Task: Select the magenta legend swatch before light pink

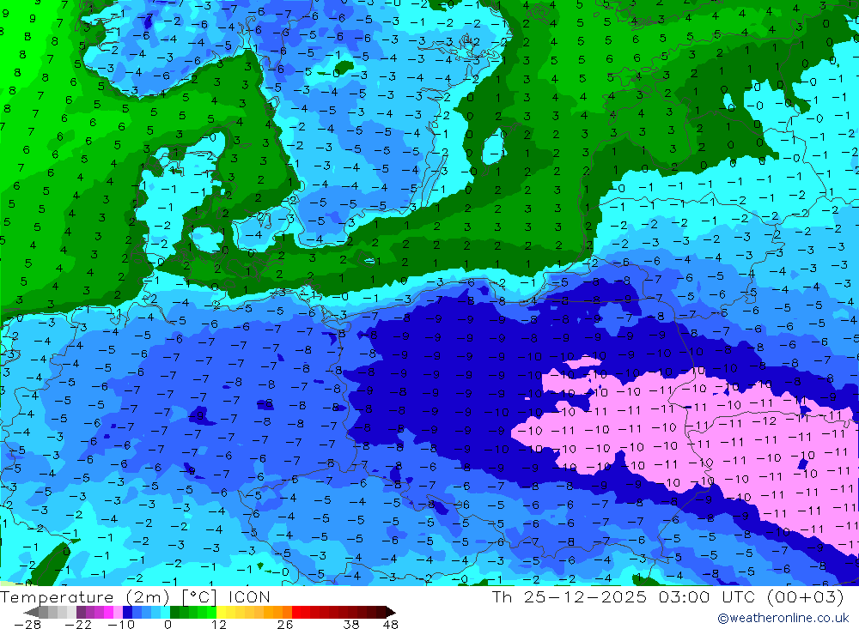Action: click(x=108, y=612)
